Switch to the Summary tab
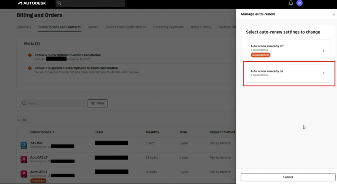Image resolution: width=337 pixels, height=184 pixels. (x=24, y=27)
